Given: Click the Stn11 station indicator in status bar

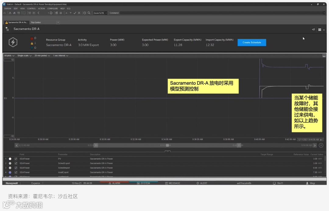Looking at the screenshot, I should (x=278, y=183).
